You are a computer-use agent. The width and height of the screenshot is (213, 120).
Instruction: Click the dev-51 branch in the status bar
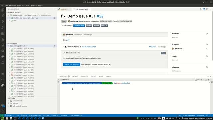coord(8,116)
